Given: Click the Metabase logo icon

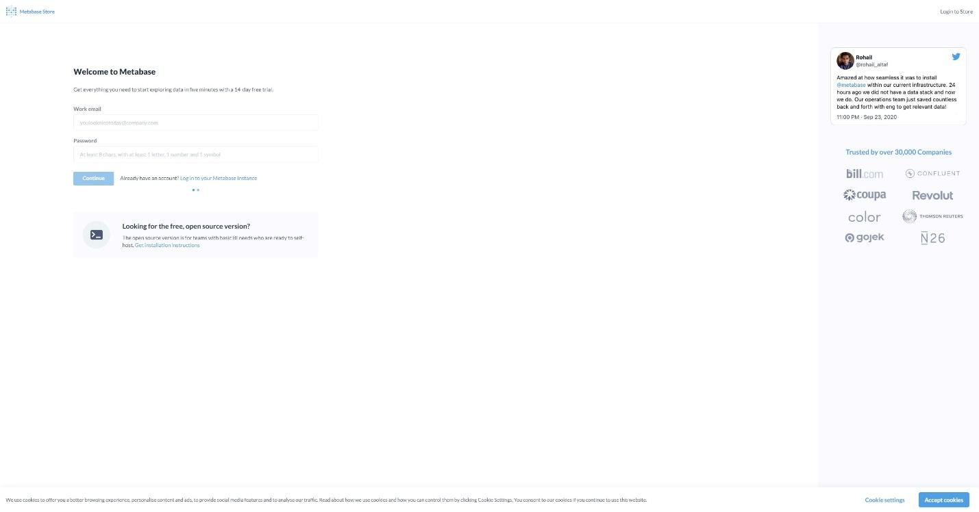Looking at the screenshot, I should point(11,12).
